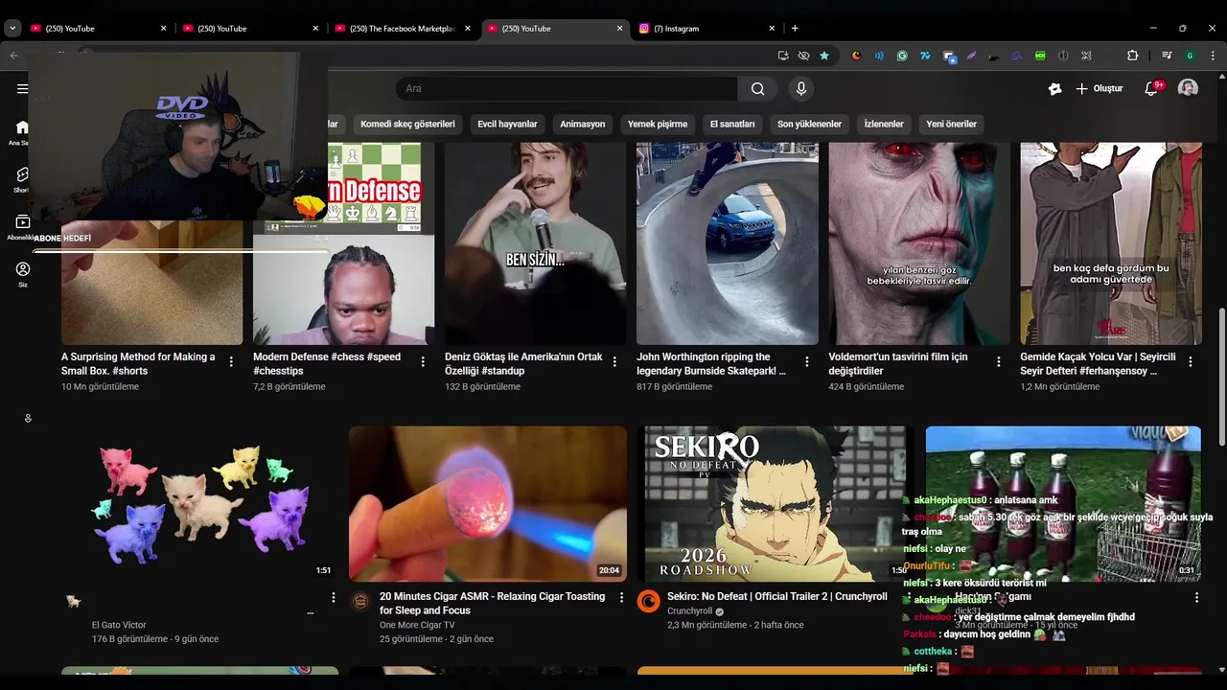
Task: Filter by Komedi skeç gösterileri chip
Action: 407,124
